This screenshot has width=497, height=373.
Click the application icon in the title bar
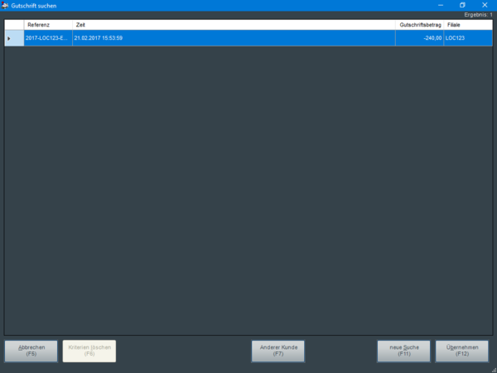pos(6,6)
